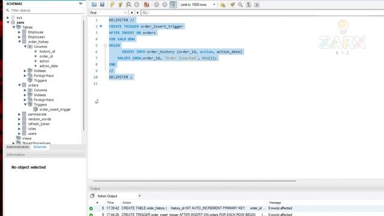Select the CREATE TABLE order_history output row

tap(236, 208)
